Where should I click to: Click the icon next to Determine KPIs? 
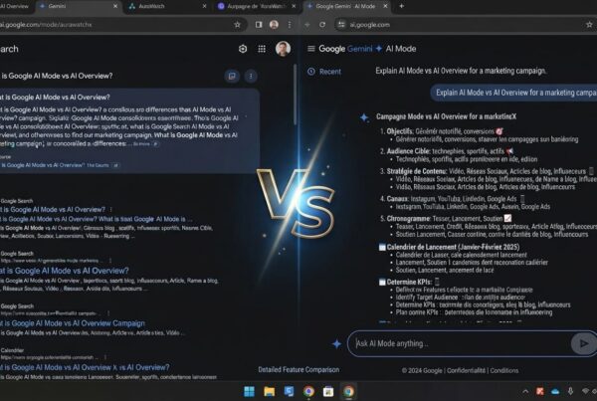[437, 282]
